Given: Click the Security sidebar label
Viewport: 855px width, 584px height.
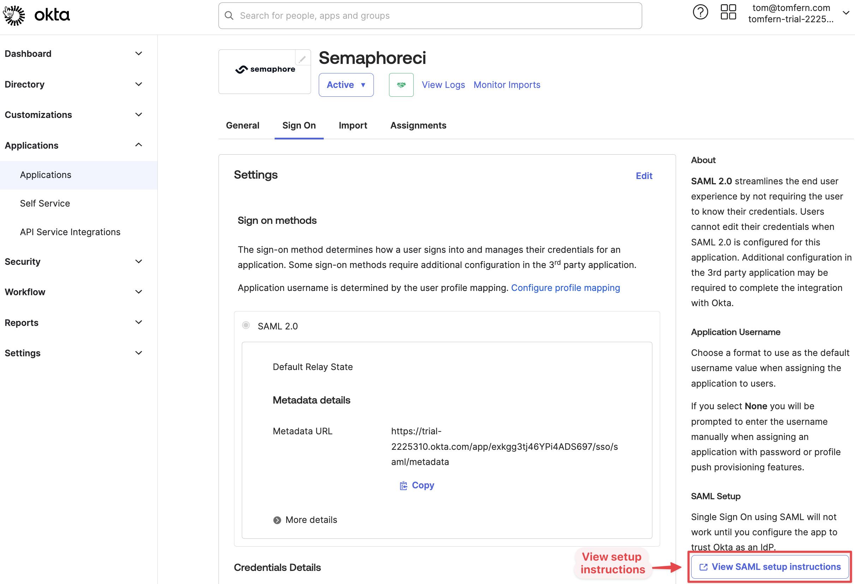Looking at the screenshot, I should 23,262.
